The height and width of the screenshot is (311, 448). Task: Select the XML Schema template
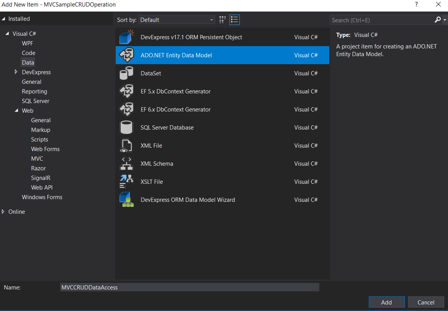pyautogui.click(x=157, y=163)
